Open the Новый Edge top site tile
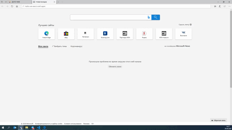The width and height of the screenshot is (232, 130). point(46,34)
